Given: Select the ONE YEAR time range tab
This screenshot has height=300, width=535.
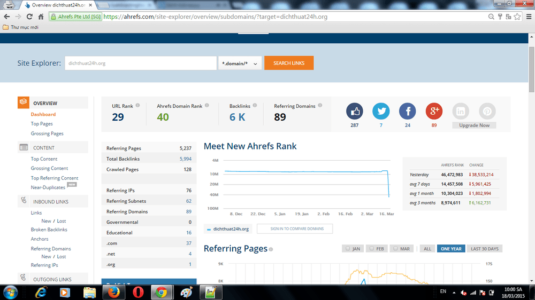Looking at the screenshot, I should [450, 249].
